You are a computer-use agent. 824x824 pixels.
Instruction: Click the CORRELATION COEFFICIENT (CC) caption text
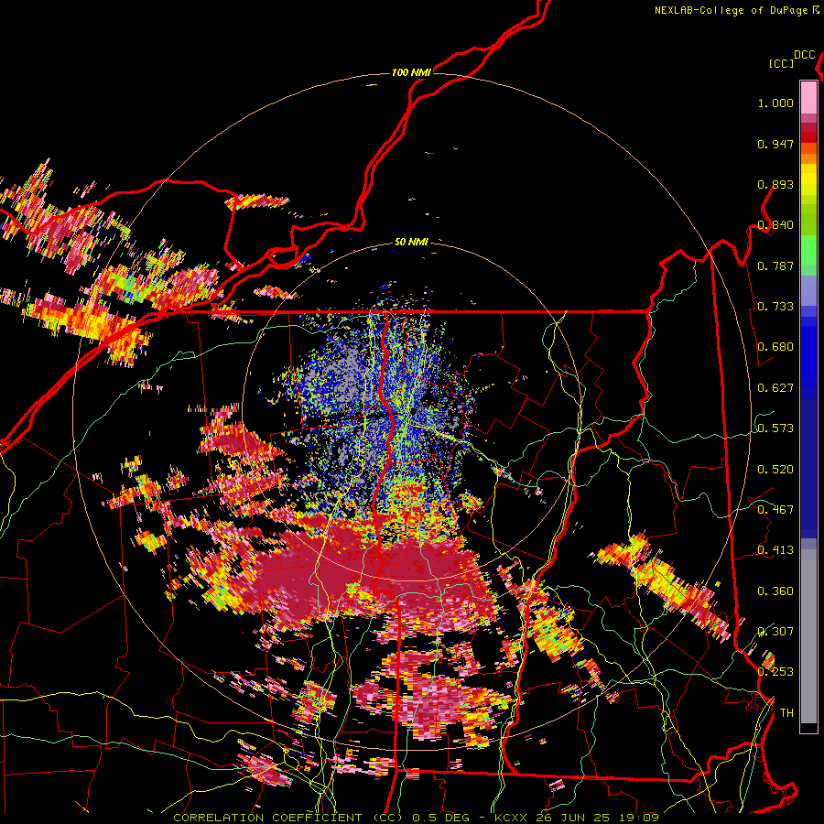tap(288, 818)
